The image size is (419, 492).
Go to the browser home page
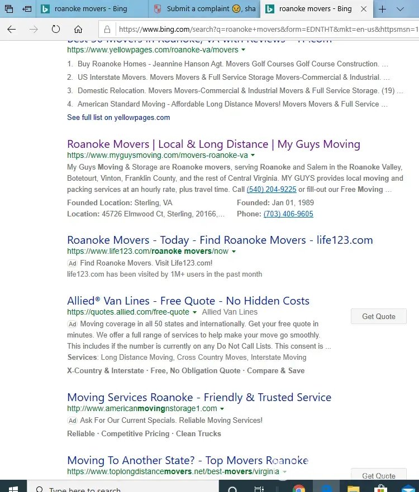coord(78,30)
